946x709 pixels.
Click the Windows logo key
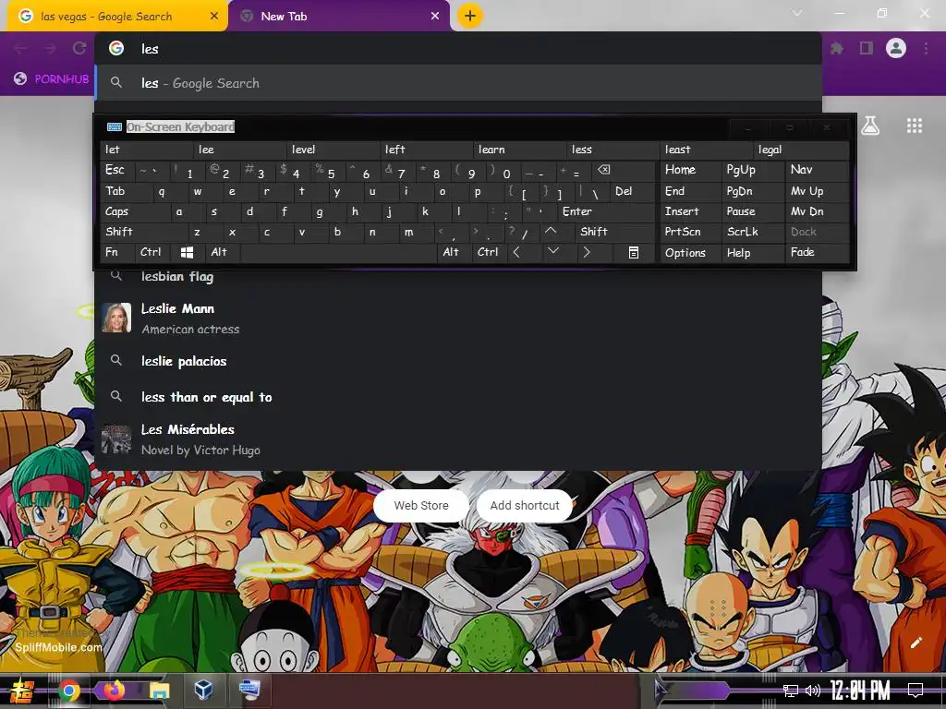point(187,253)
